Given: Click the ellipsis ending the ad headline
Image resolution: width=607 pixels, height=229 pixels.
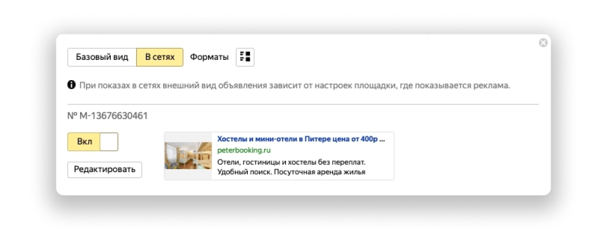Looking at the screenshot, I should 382,140.
